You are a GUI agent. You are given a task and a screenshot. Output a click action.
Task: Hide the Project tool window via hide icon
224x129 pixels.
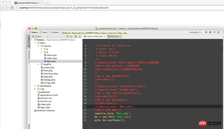80,37
